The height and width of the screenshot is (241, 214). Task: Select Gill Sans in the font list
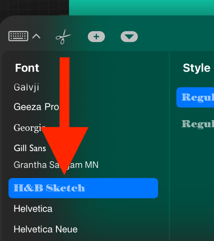[x=30, y=148]
